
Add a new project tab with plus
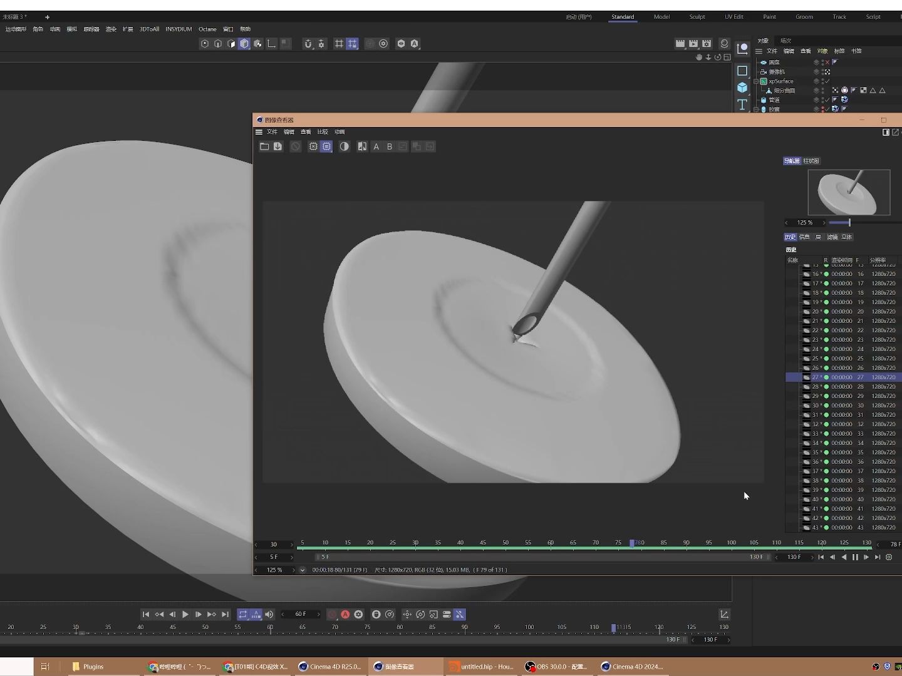point(47,17)
